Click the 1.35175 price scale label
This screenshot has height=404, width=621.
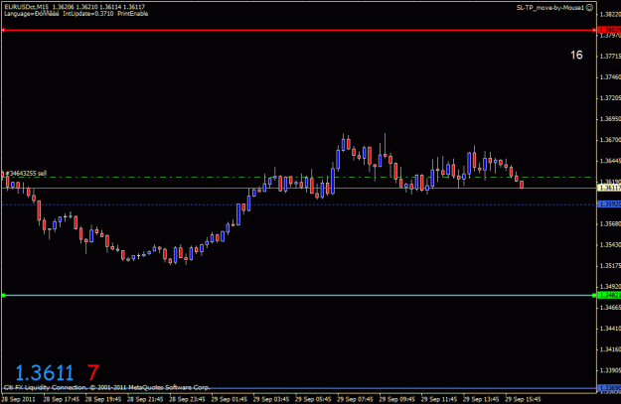(610, 265)
